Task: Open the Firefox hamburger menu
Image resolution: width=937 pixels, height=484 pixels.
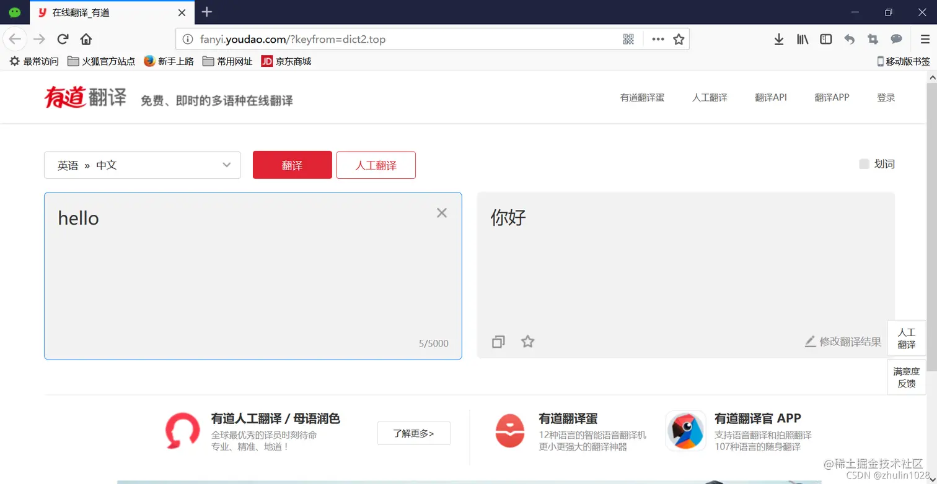Action: (925, 39)
